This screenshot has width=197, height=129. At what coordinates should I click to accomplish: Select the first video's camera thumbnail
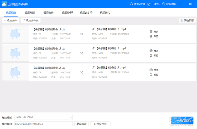15,34
